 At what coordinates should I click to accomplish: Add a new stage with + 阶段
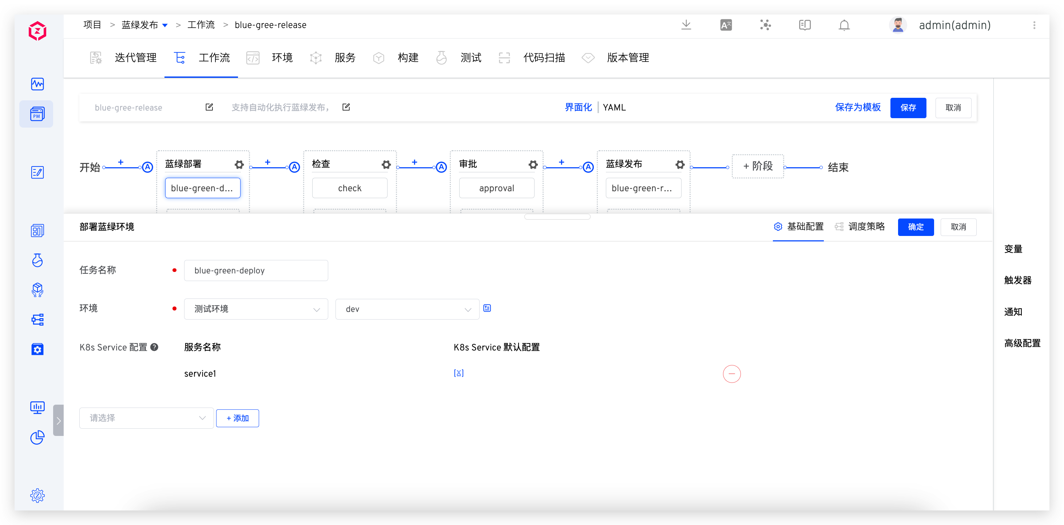(758, 166)
